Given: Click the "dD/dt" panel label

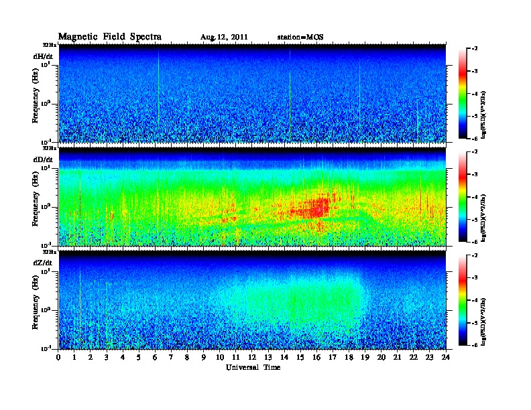Looking at the screenshot, I should pos(43,159).
